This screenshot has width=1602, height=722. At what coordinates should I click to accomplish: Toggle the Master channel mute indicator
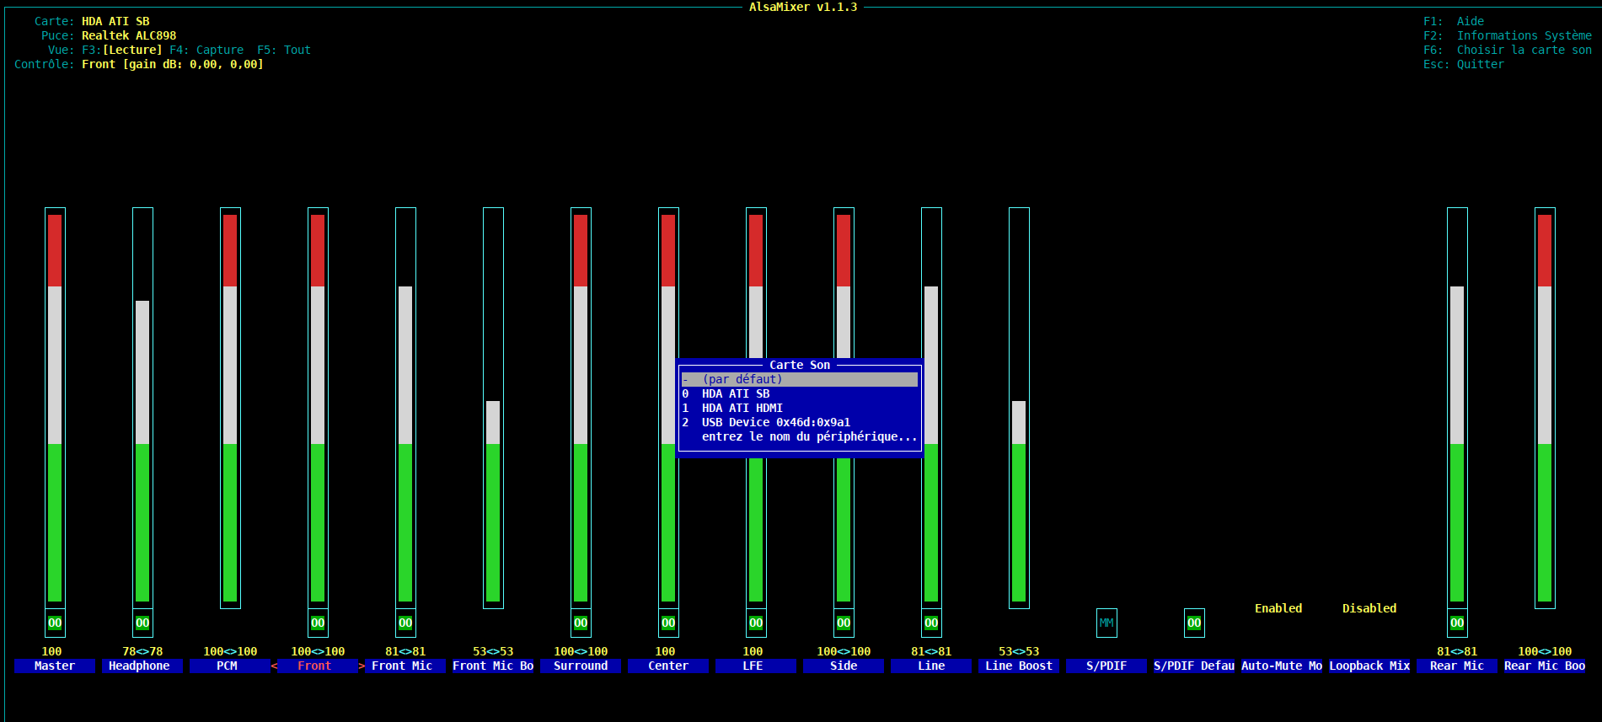point(55,623)
